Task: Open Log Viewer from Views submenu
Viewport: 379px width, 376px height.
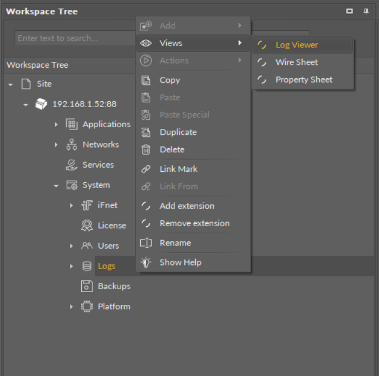Action: (x=297, y=45)
